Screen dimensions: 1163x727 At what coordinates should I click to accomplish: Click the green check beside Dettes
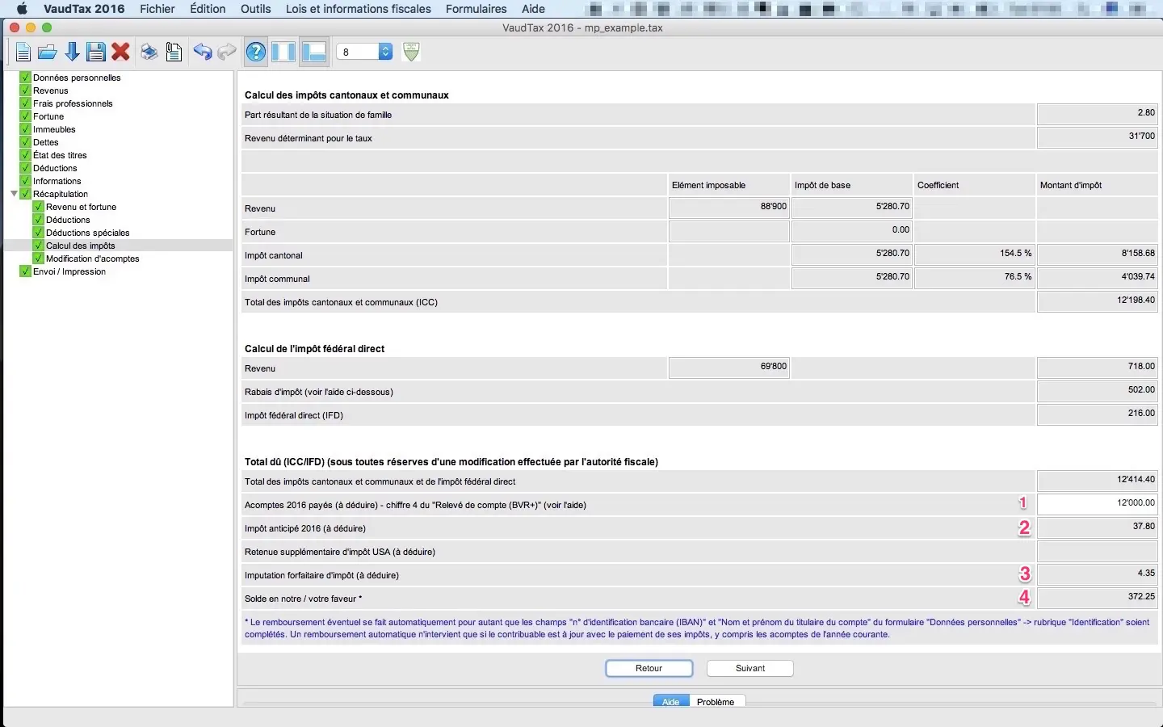(x=25, y=142)
